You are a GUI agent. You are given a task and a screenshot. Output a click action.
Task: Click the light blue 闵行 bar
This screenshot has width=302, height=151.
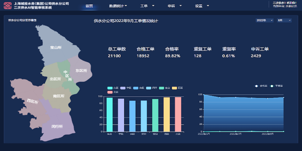pos(144,116)
